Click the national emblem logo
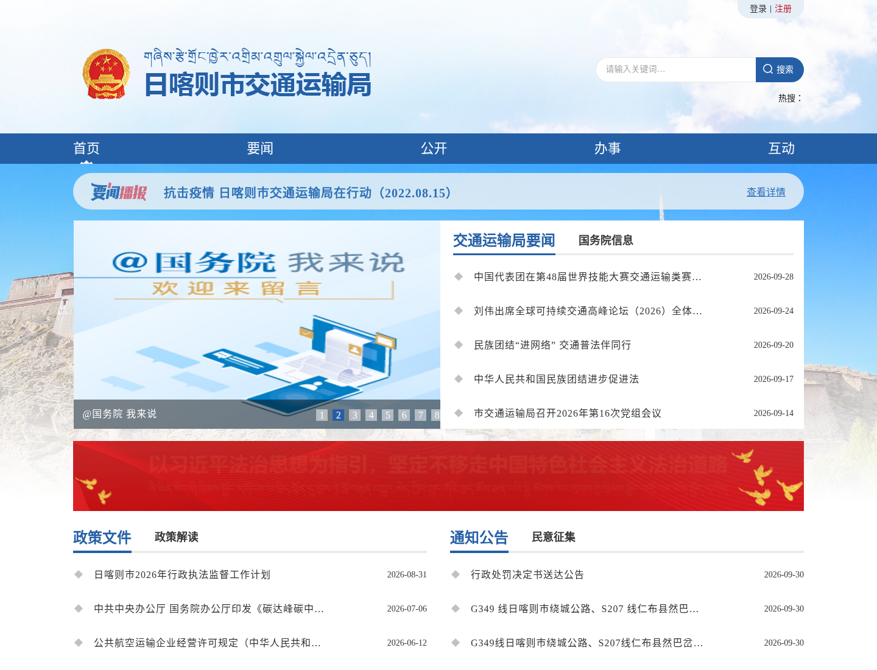The height and width of the screenshot is (670, 877). pyautogui.click(x=106, y=74)
